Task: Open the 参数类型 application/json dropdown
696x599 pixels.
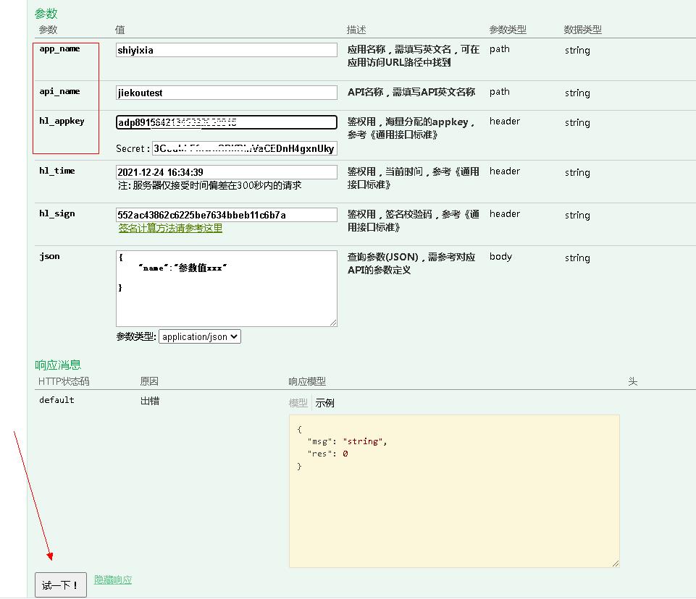Action: tap(199, 336)
